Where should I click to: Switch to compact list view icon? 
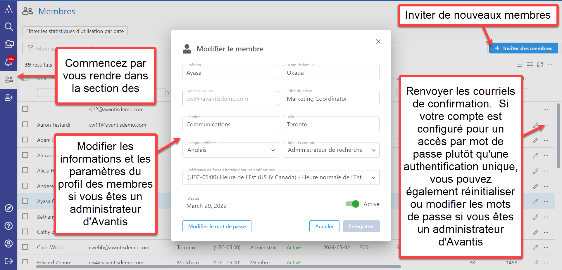519,65
